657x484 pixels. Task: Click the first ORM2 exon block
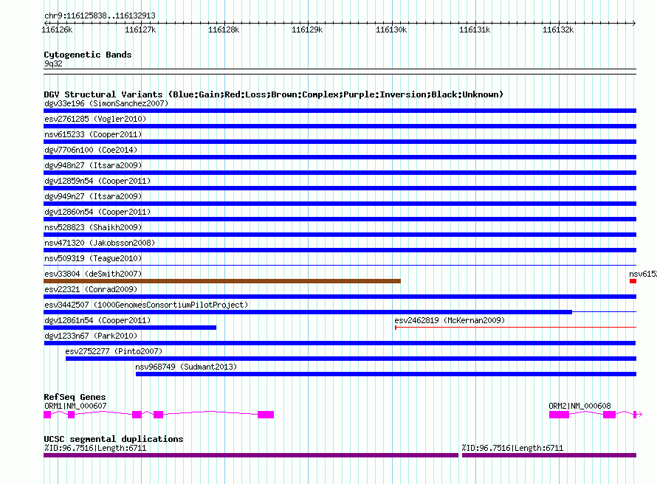pyautogui.click(x=560, y=415)
